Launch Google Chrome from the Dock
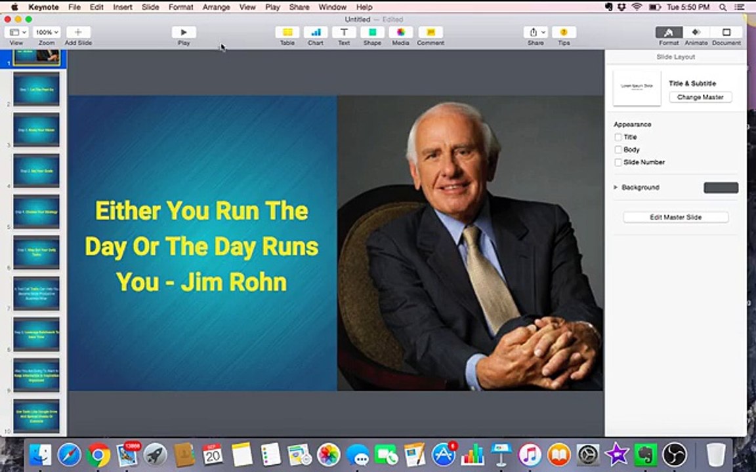This screenshot has height=472, width=756. tap(98, 454)
